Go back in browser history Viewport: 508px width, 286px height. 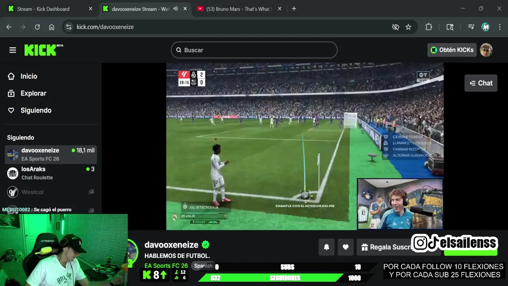tap(9, 27)
